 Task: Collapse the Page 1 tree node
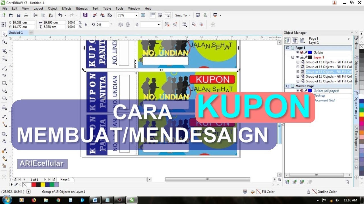pos(288,48)
